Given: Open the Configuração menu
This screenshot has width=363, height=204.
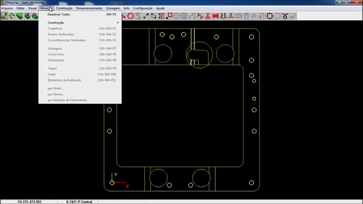Looking at the screenshot, I should [x=143, y=8].
